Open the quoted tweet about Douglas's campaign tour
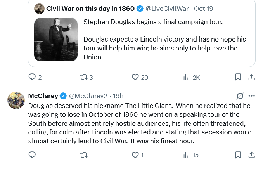 142,33
